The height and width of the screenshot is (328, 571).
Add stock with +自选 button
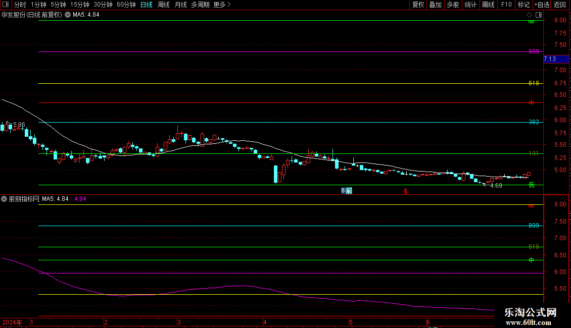tap(542, 5)
